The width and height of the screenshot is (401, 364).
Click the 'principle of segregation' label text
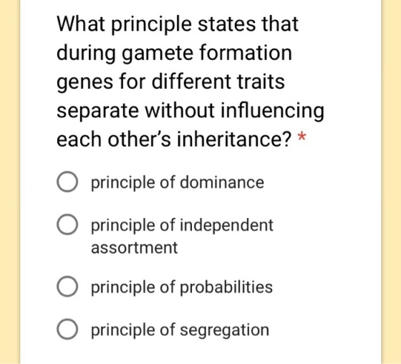[x=180, y=330]
